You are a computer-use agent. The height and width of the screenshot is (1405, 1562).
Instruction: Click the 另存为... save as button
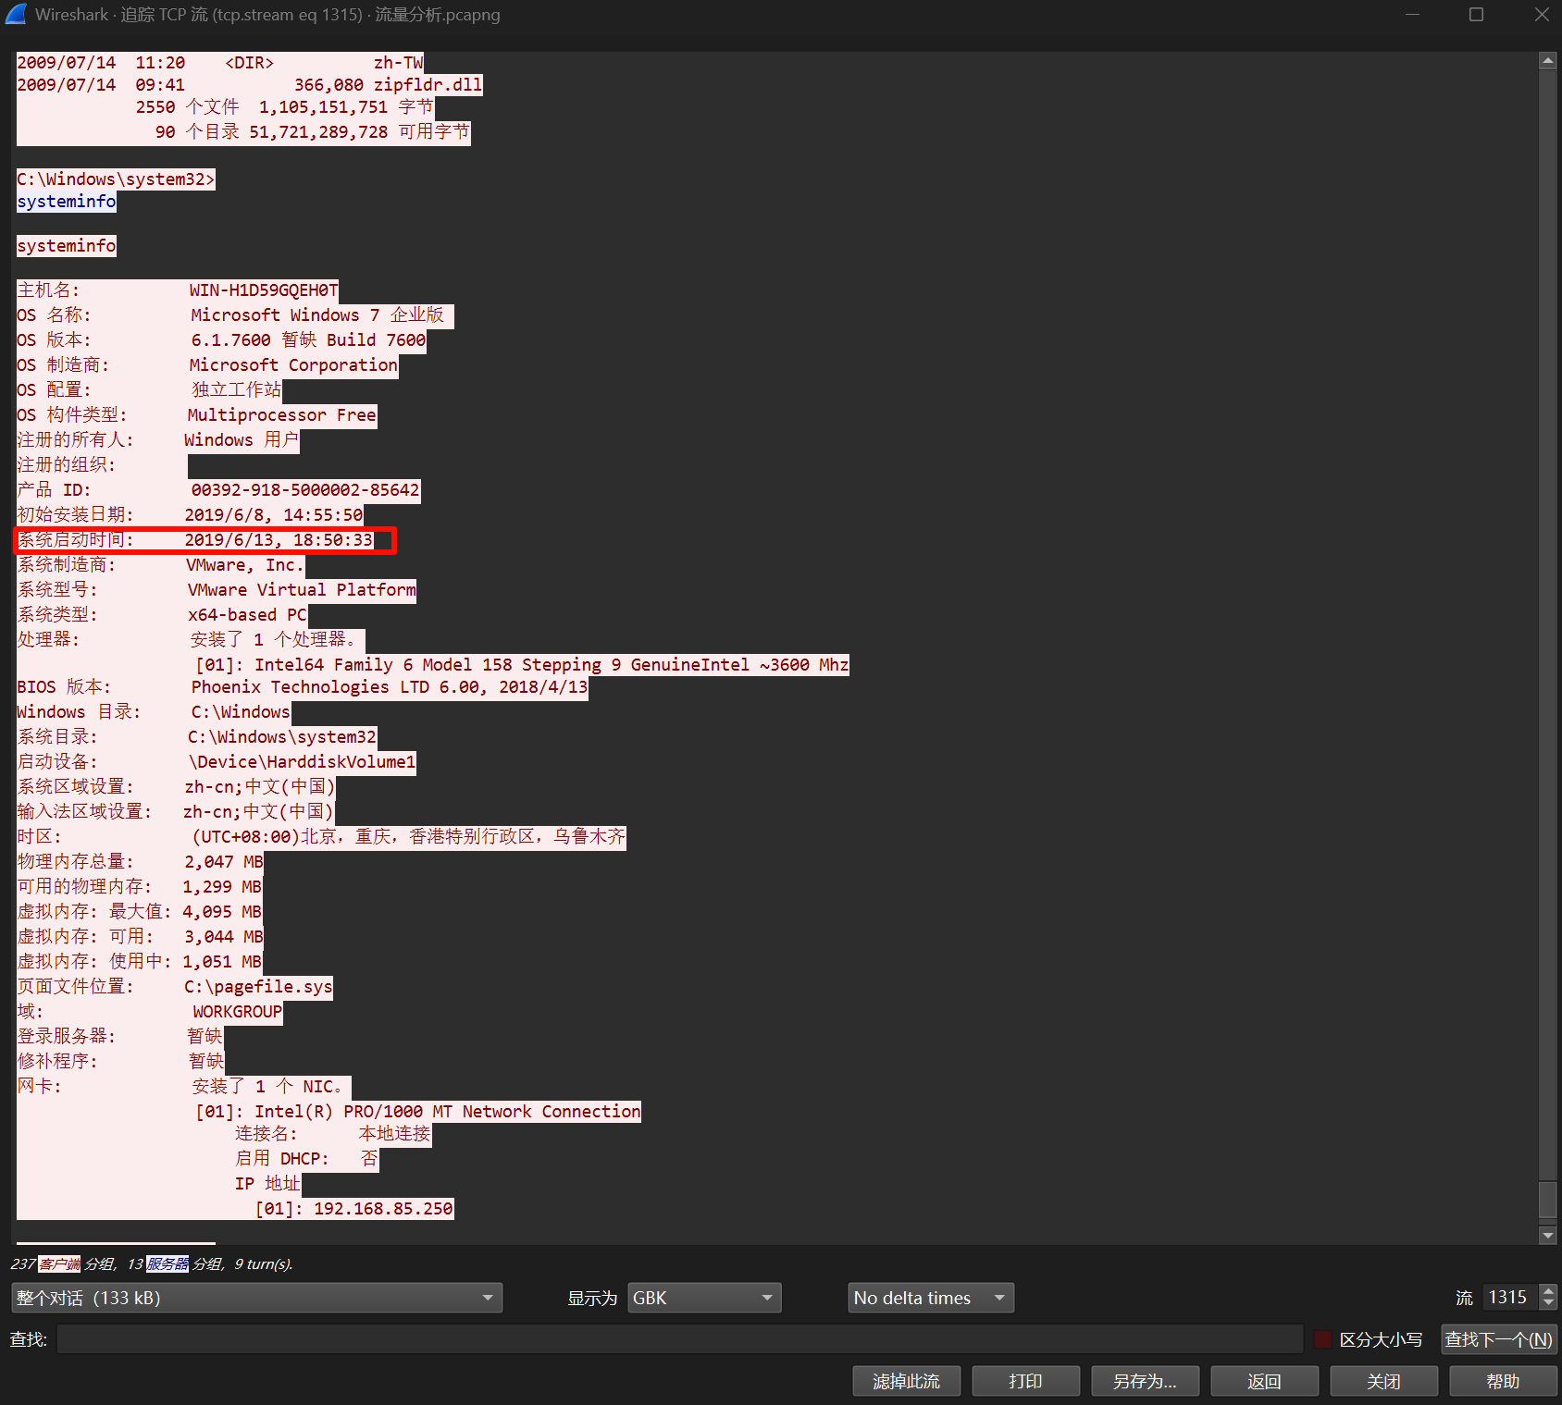point(1146,1381)
